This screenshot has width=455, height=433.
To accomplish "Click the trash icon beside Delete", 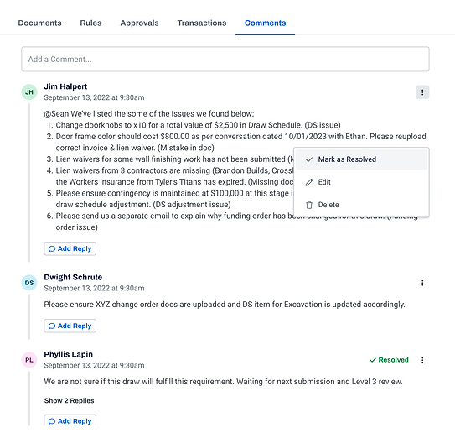I will [x=309, y=205].
